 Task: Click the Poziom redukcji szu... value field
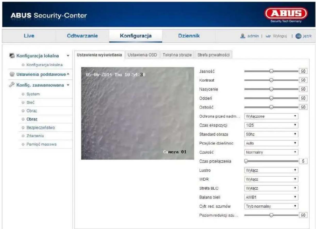(x=303, y=215)
